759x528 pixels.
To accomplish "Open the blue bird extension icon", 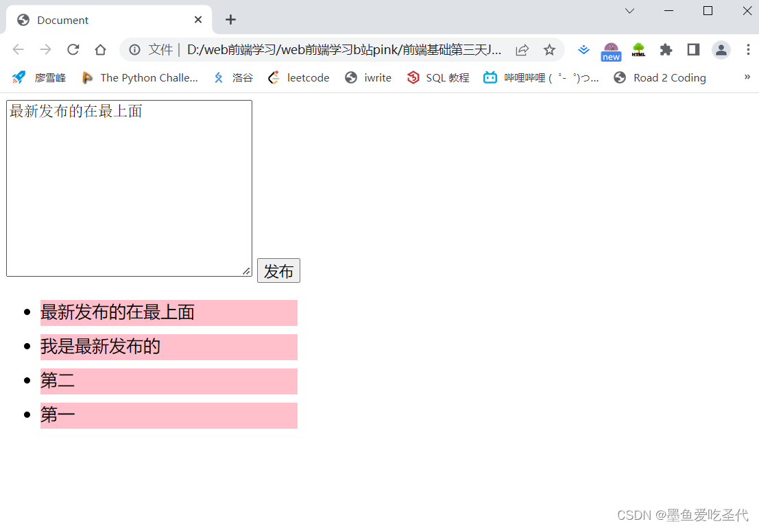I will (583, 49).
